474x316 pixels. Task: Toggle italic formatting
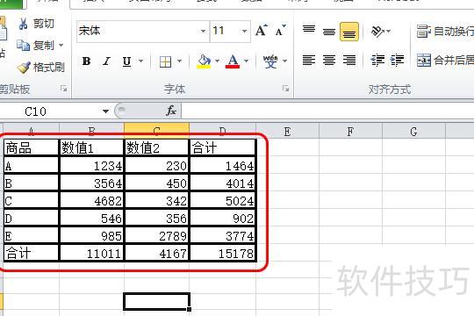(106, 61)
